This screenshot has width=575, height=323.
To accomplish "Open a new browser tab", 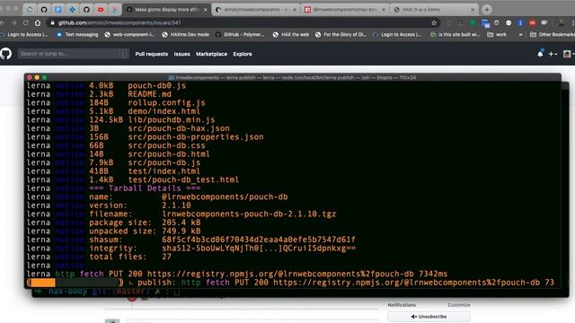I will pos(487,10).
